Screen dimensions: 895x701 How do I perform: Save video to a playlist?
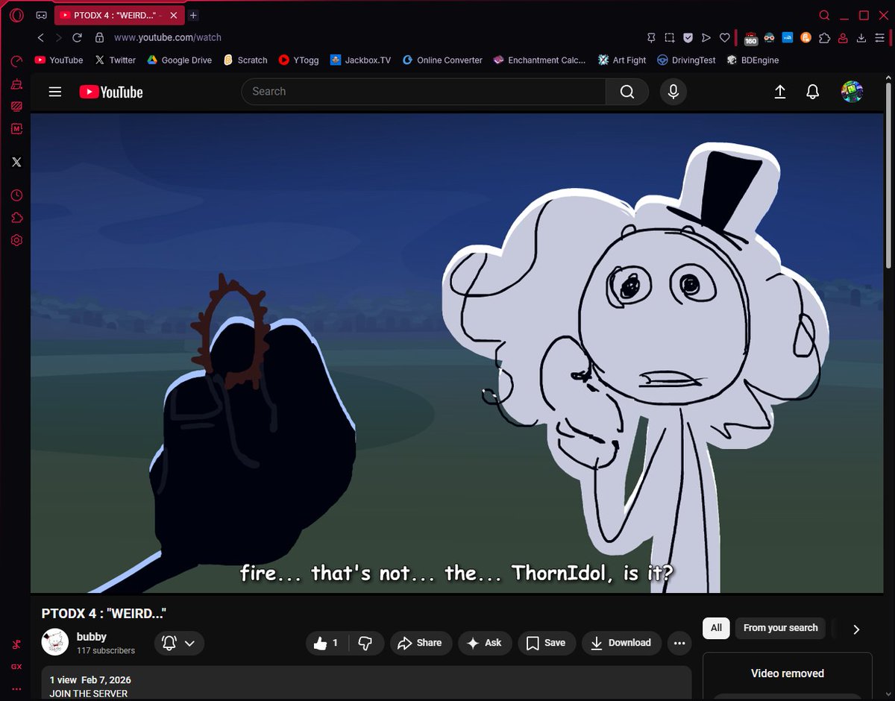coord(547,643)
